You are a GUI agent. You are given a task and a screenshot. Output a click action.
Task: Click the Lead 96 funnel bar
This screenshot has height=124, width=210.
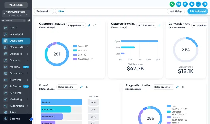pyautogui.click(x=61, y=102)
